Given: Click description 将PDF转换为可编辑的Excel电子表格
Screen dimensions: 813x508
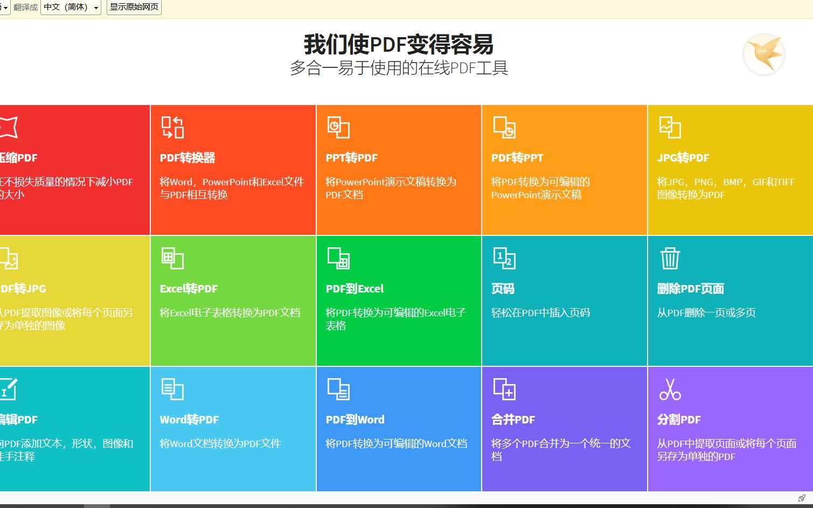Looking at the screenshot, I should click(x=395, y=319).
